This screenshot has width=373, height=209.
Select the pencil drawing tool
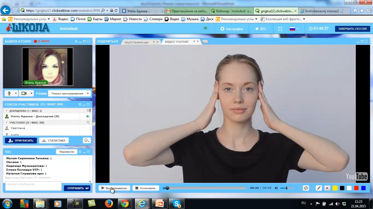(319, 188)
